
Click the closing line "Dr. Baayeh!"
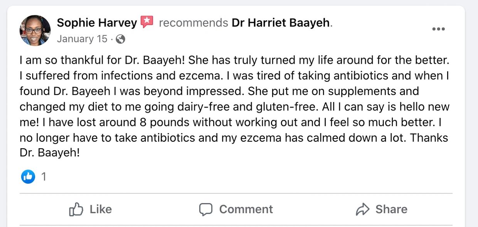50,152
